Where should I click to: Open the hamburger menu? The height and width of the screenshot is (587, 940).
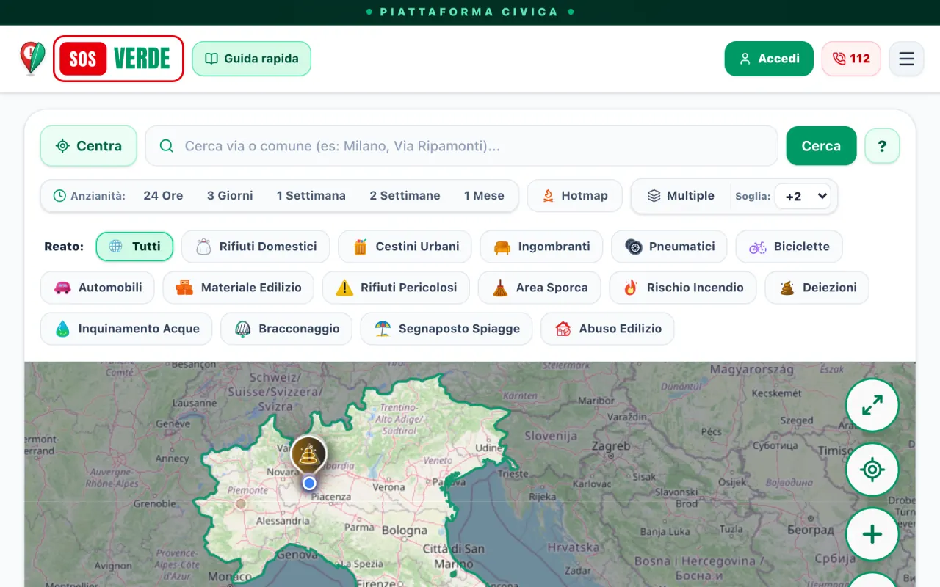point(906,59)
